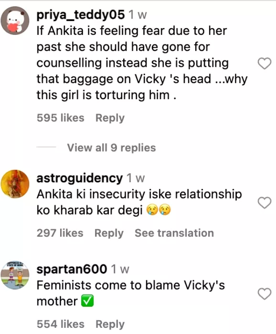Select priya_teddy05's comment text about counselling
Screen dimensions: 276x334
(x=142, y=63)
